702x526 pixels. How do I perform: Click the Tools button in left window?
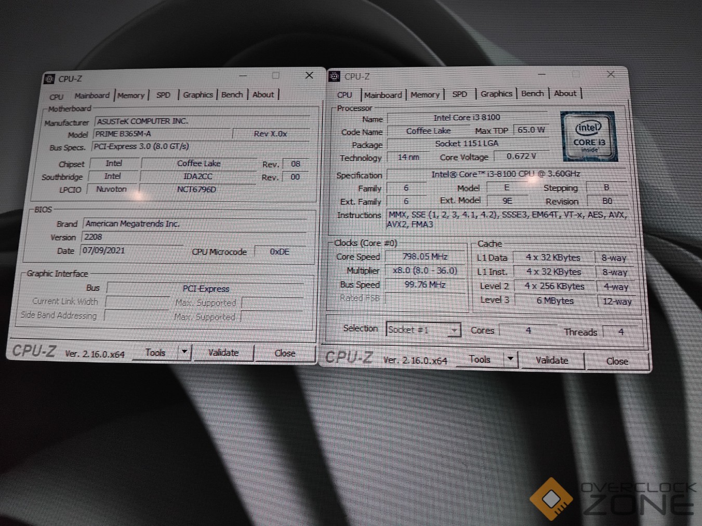click(x=155, y=353)
